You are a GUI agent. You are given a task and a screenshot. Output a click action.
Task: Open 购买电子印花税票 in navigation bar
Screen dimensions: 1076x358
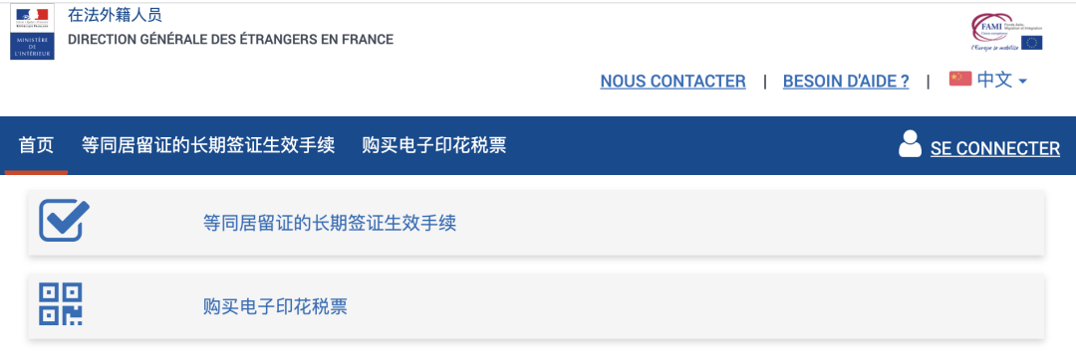[434, 146]
